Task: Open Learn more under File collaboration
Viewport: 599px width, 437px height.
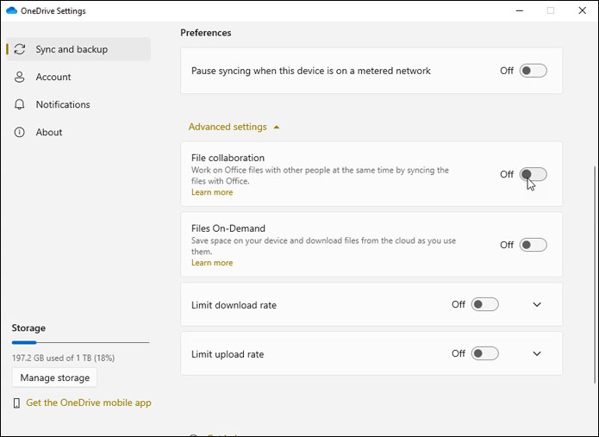Action: coord(212,192)
